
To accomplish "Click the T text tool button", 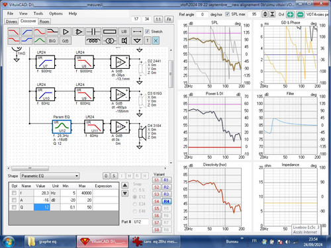I will point(148,41).
